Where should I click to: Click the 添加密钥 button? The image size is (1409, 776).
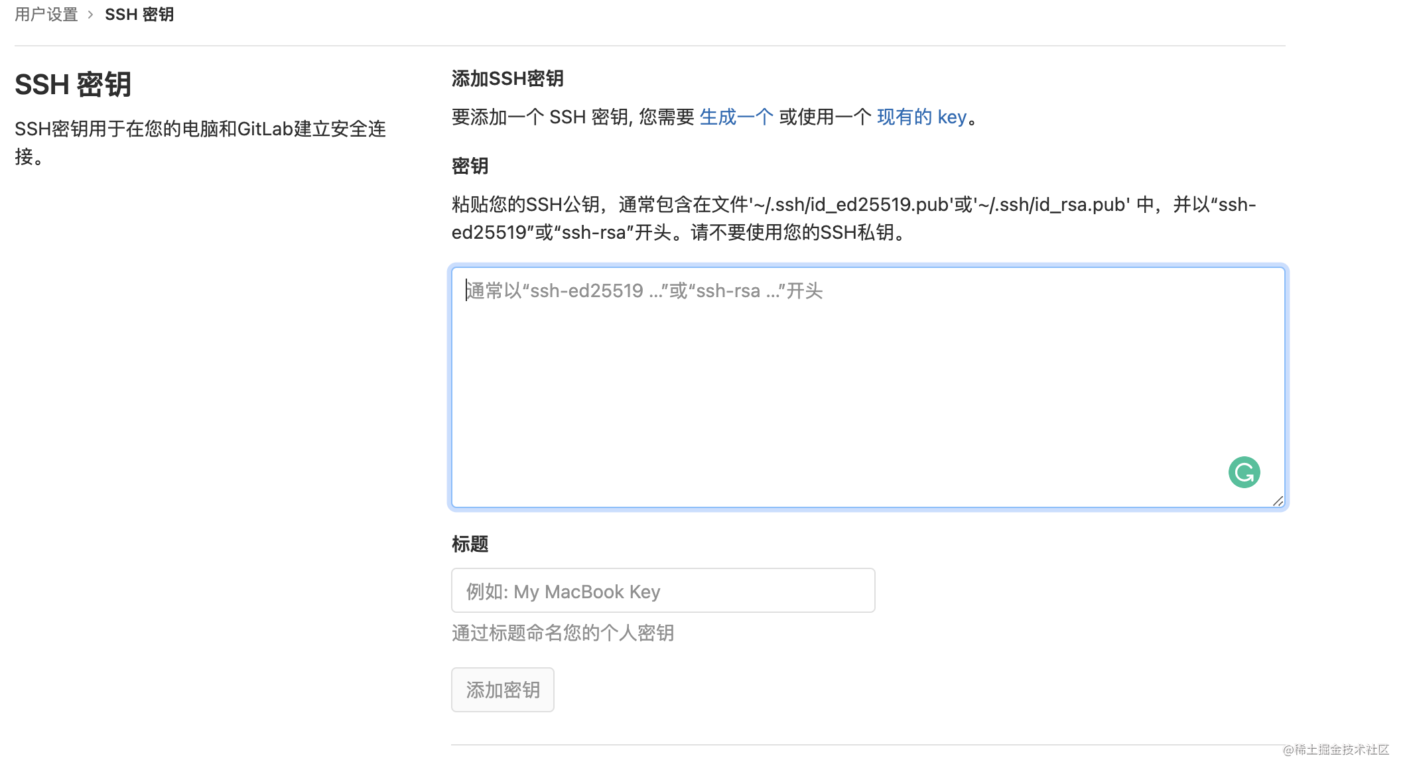[x=502, y=690]
